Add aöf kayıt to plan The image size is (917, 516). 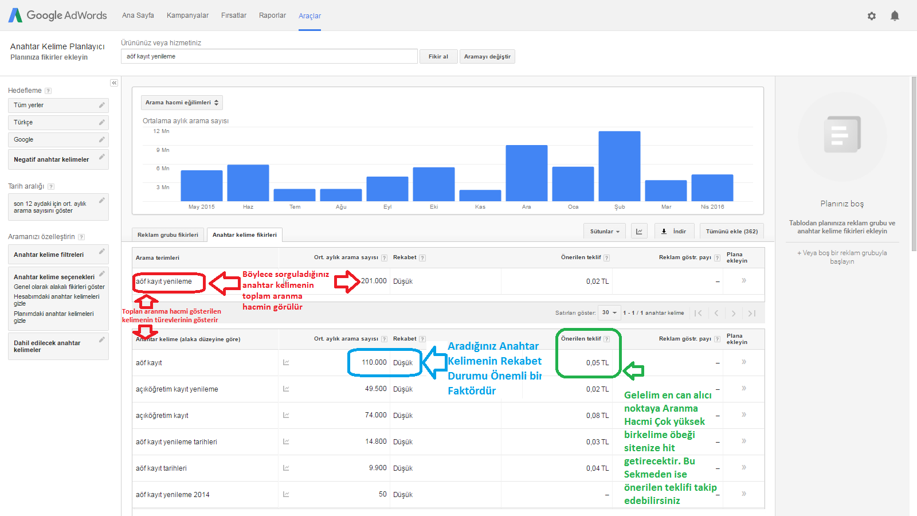point(744,362)
